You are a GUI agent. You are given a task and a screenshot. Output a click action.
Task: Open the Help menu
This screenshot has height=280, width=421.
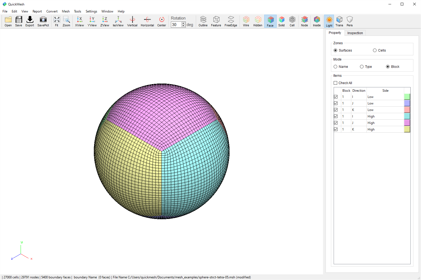[x=121, y=11]
